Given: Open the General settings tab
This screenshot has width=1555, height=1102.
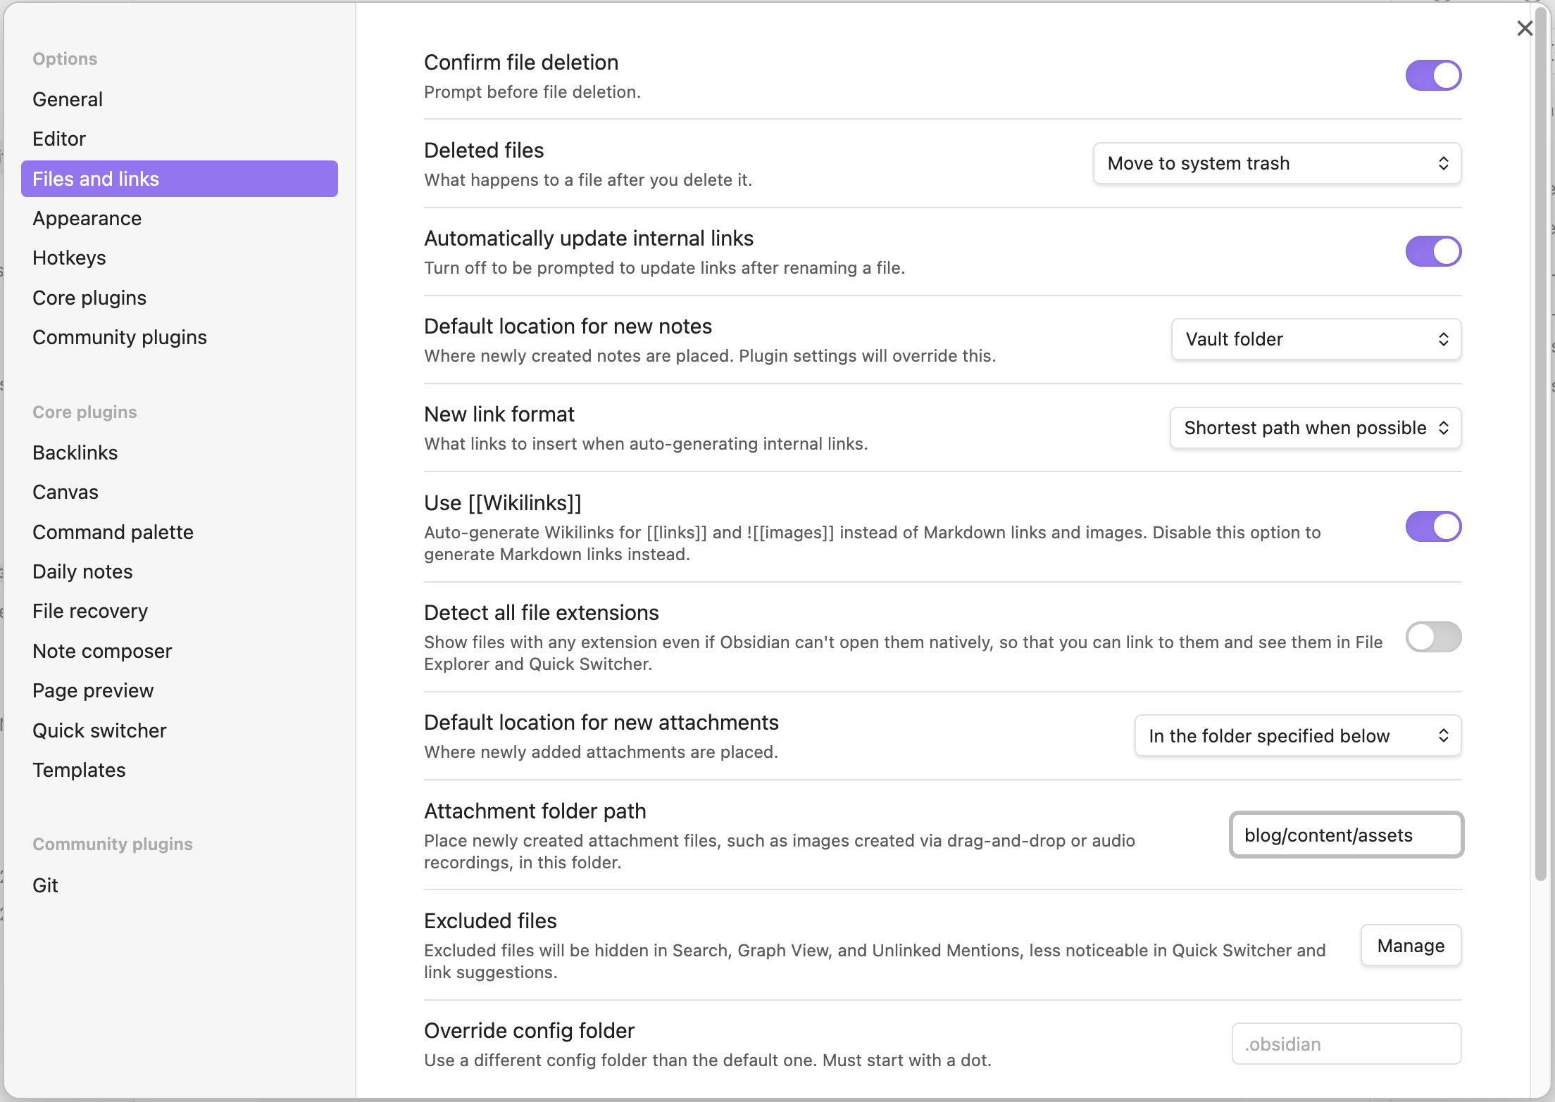Looking at the screenshot, I should [68, 99].
